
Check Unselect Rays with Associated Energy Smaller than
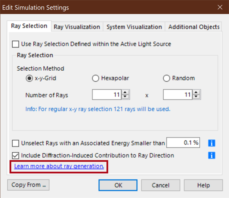tap(15, 143)
